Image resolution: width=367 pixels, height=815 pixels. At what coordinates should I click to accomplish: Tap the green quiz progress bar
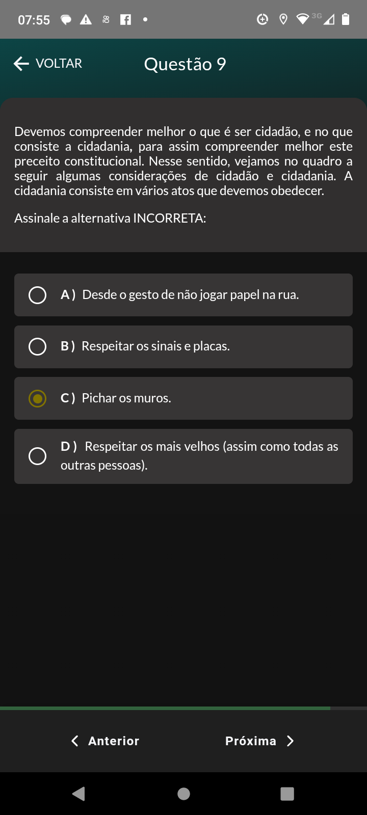pos(165,708)
